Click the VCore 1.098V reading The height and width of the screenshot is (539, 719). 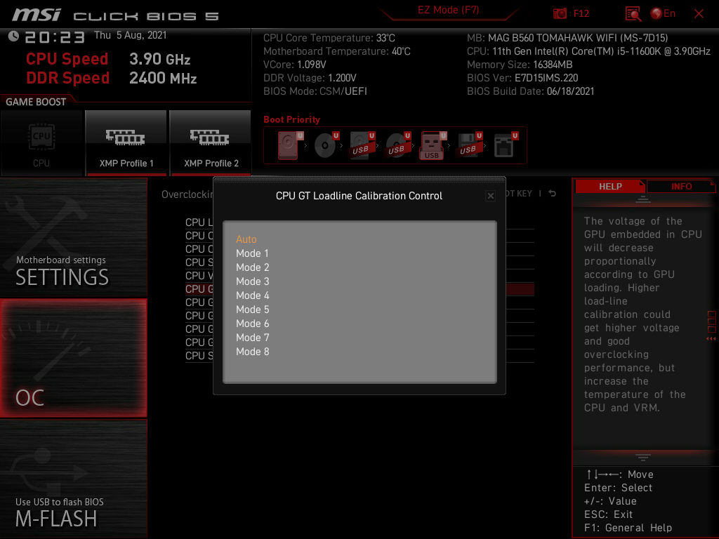(x=294, y=65)
